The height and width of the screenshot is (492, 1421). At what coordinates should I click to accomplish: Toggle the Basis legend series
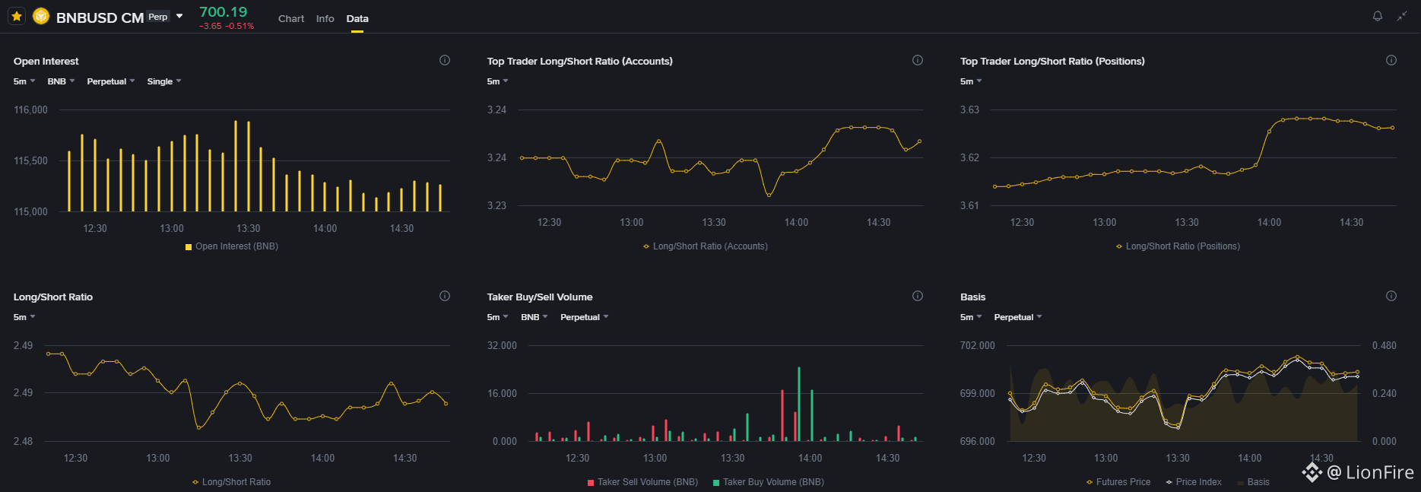[1254, 482]
